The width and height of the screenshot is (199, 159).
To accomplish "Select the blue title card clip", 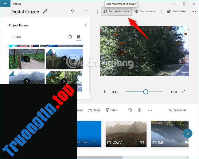I will tap(89, 134).
